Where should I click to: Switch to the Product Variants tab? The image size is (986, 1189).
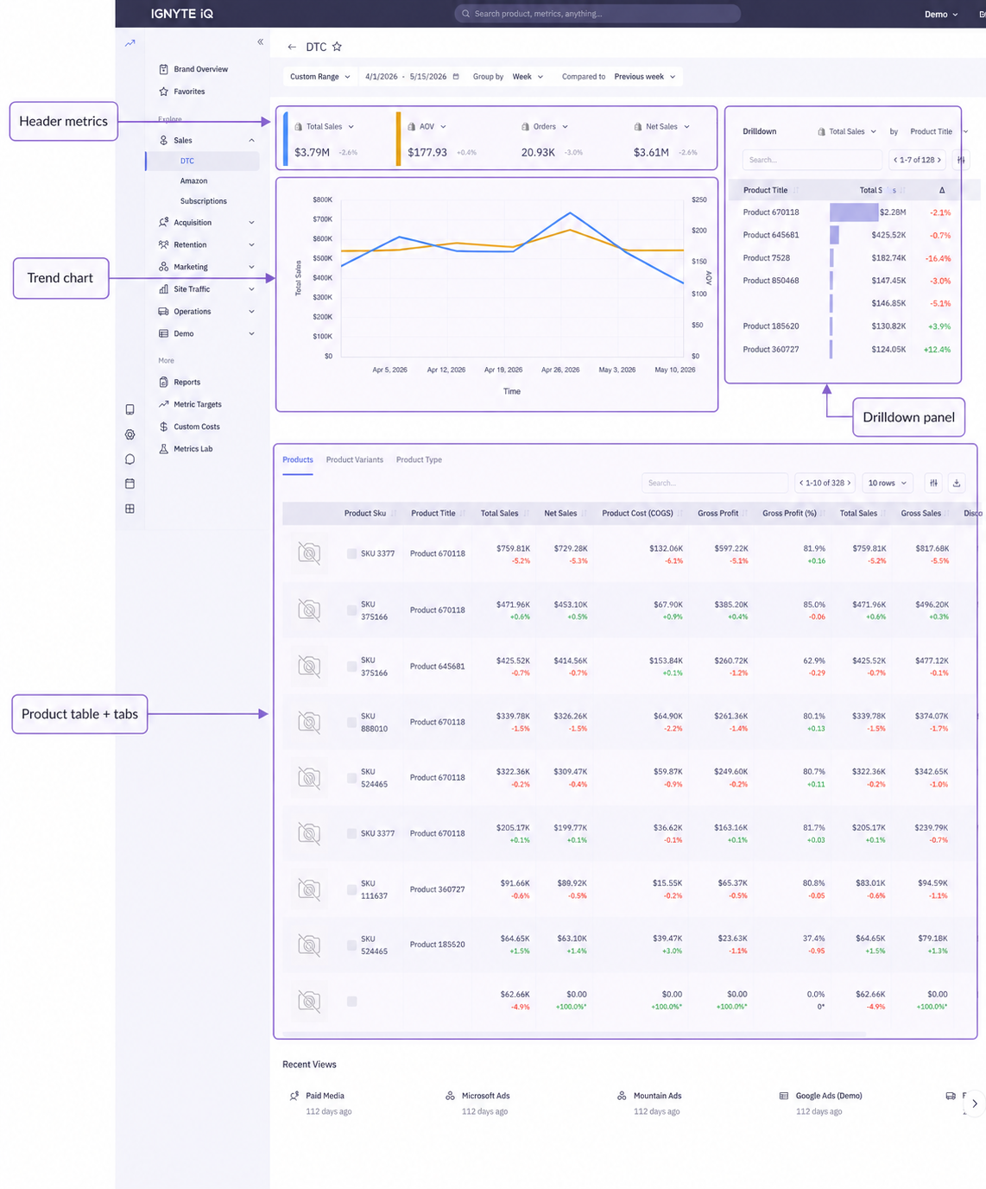pos(355,460)
